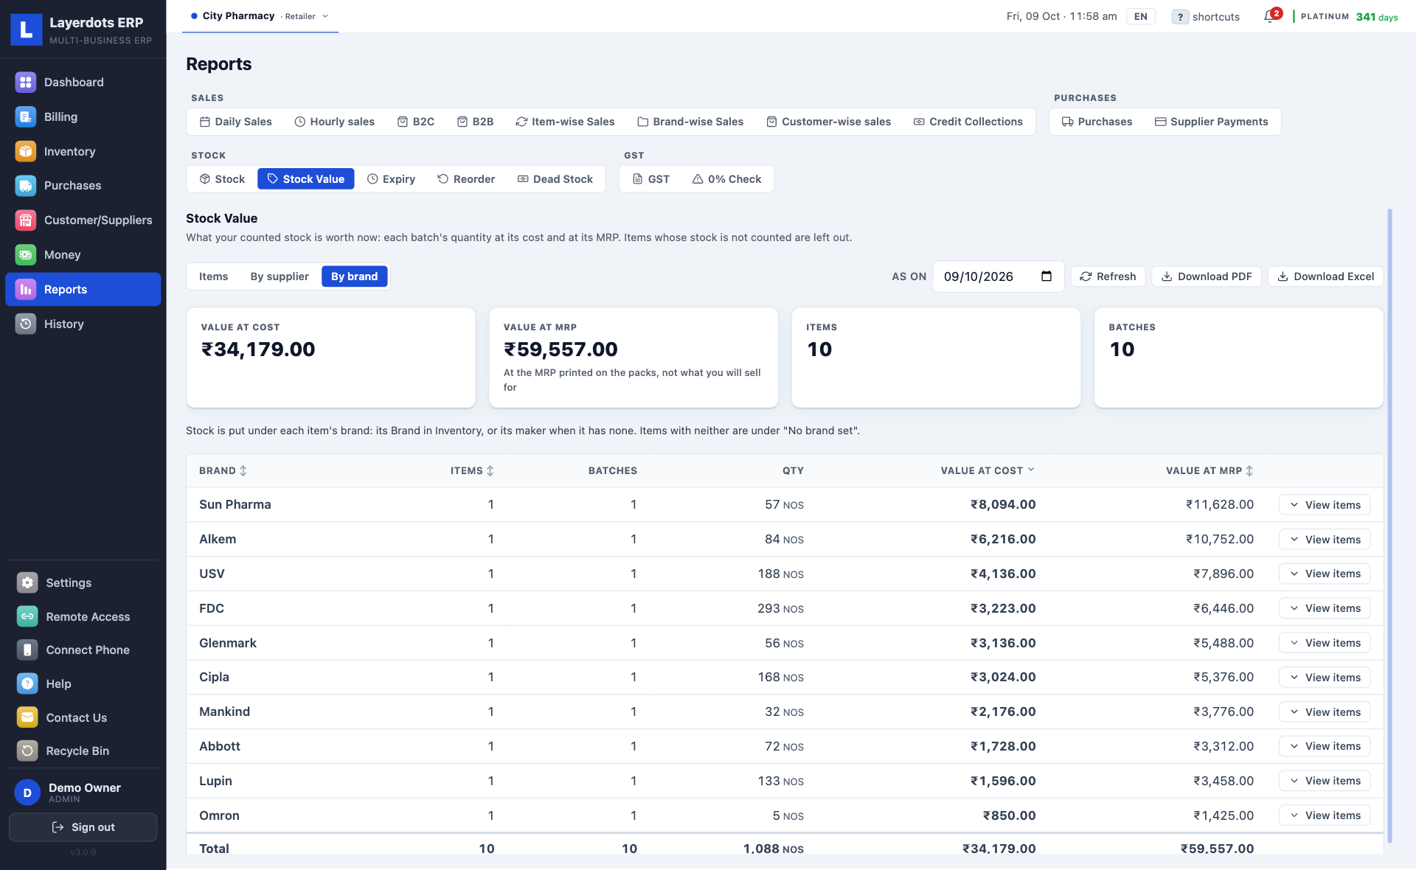Click the Refresh button
This screenshot has height=870, width=1416.
(x=1108, y=276)
